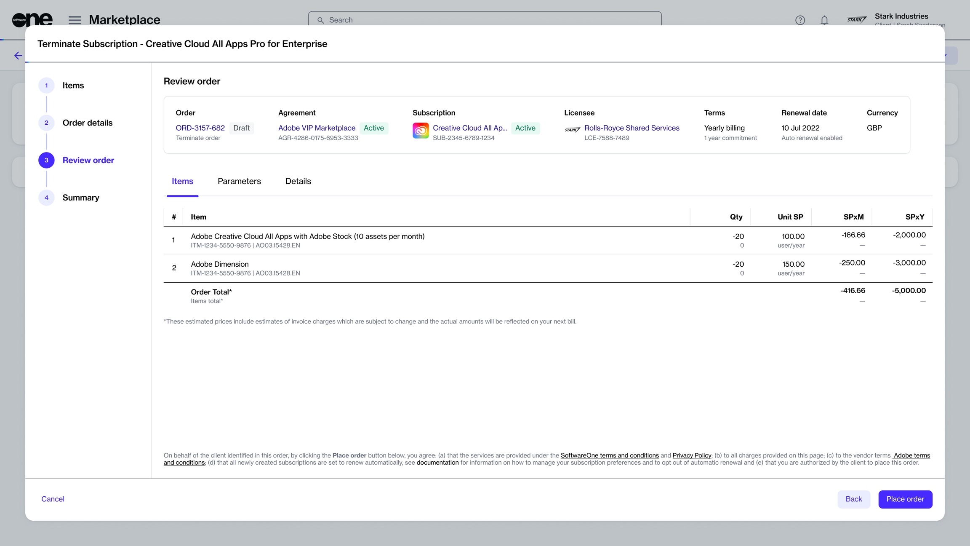Switch to the Parameters tab
The height and width of the screenshot is (546, 970).
tap(239, 182)
